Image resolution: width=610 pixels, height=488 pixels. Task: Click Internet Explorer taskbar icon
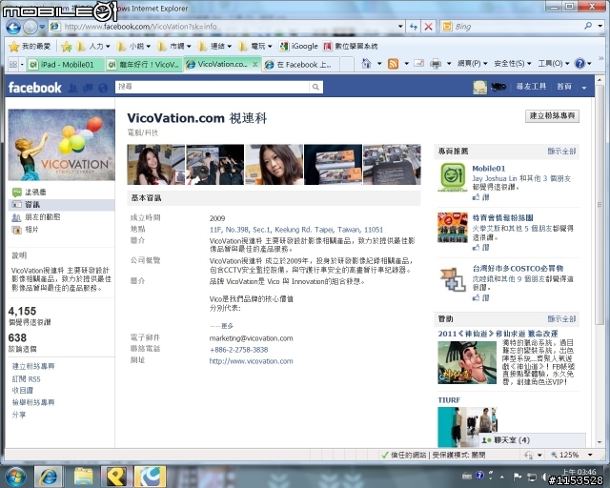49,477
